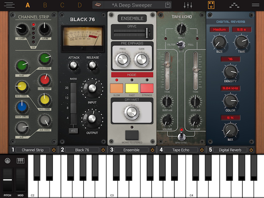Toggle Tape Echo slot 4 power
The width and height of the screenshot is (264, 198).
click(202, 150)
